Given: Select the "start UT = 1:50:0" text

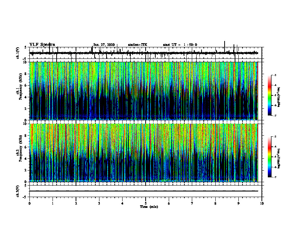Looking at the screenshot, I should [180, 45].
